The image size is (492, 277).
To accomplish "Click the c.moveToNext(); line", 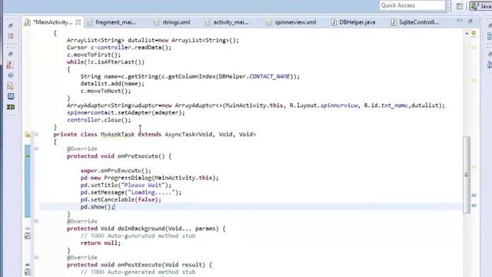I will point(105,91).
